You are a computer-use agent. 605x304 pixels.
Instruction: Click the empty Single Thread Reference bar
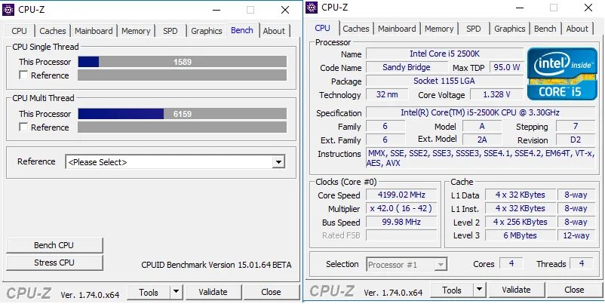point(182,75)
